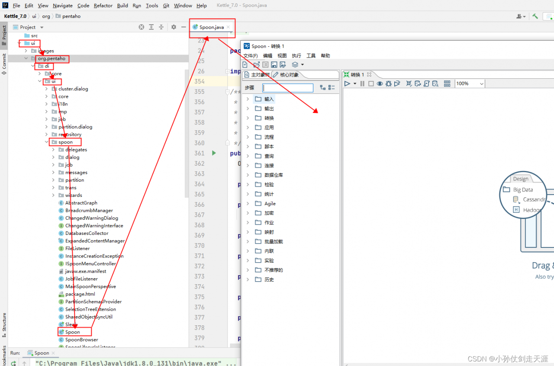554x366 pixels.
Task: Open the 编辑 menu in Spoon
Action: 268,56
